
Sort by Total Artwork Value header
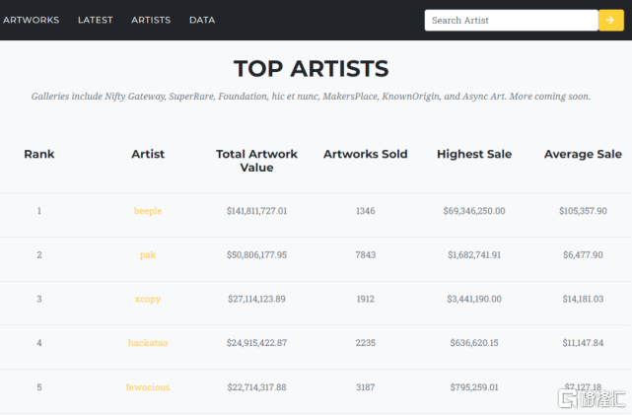click(x=256, y=161)
